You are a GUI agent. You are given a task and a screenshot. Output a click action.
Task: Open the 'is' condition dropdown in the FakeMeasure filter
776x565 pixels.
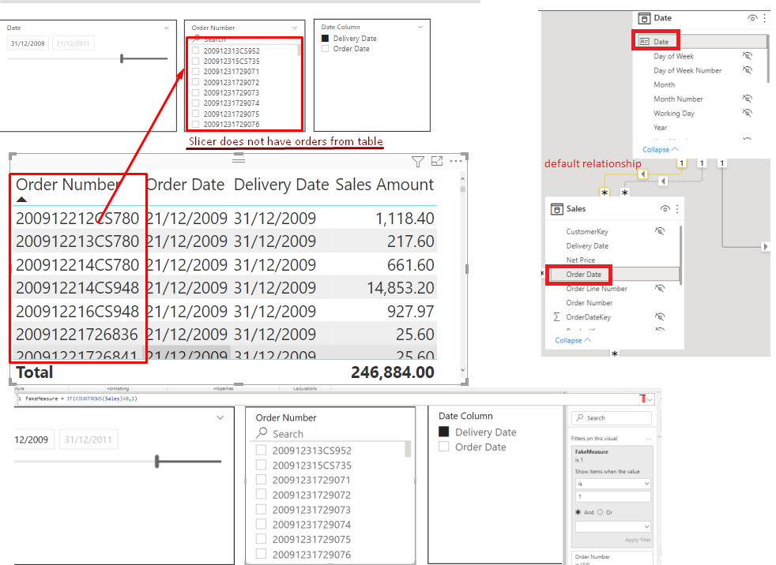(612, 484)
